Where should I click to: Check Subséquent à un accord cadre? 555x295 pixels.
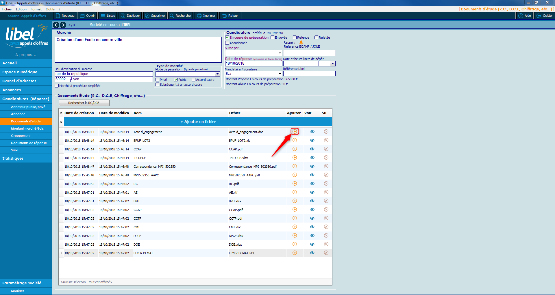point(158,85)
